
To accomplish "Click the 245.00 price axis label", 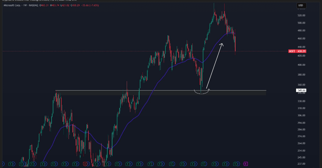I will (301, 157).
